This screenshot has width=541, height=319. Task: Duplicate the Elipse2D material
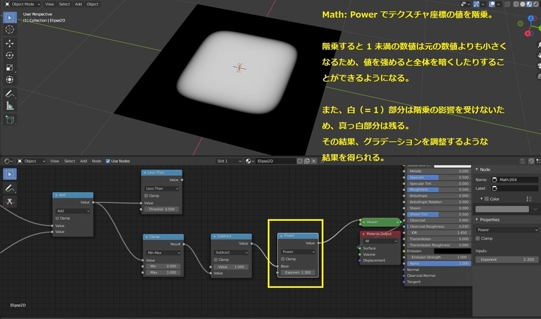307,161
